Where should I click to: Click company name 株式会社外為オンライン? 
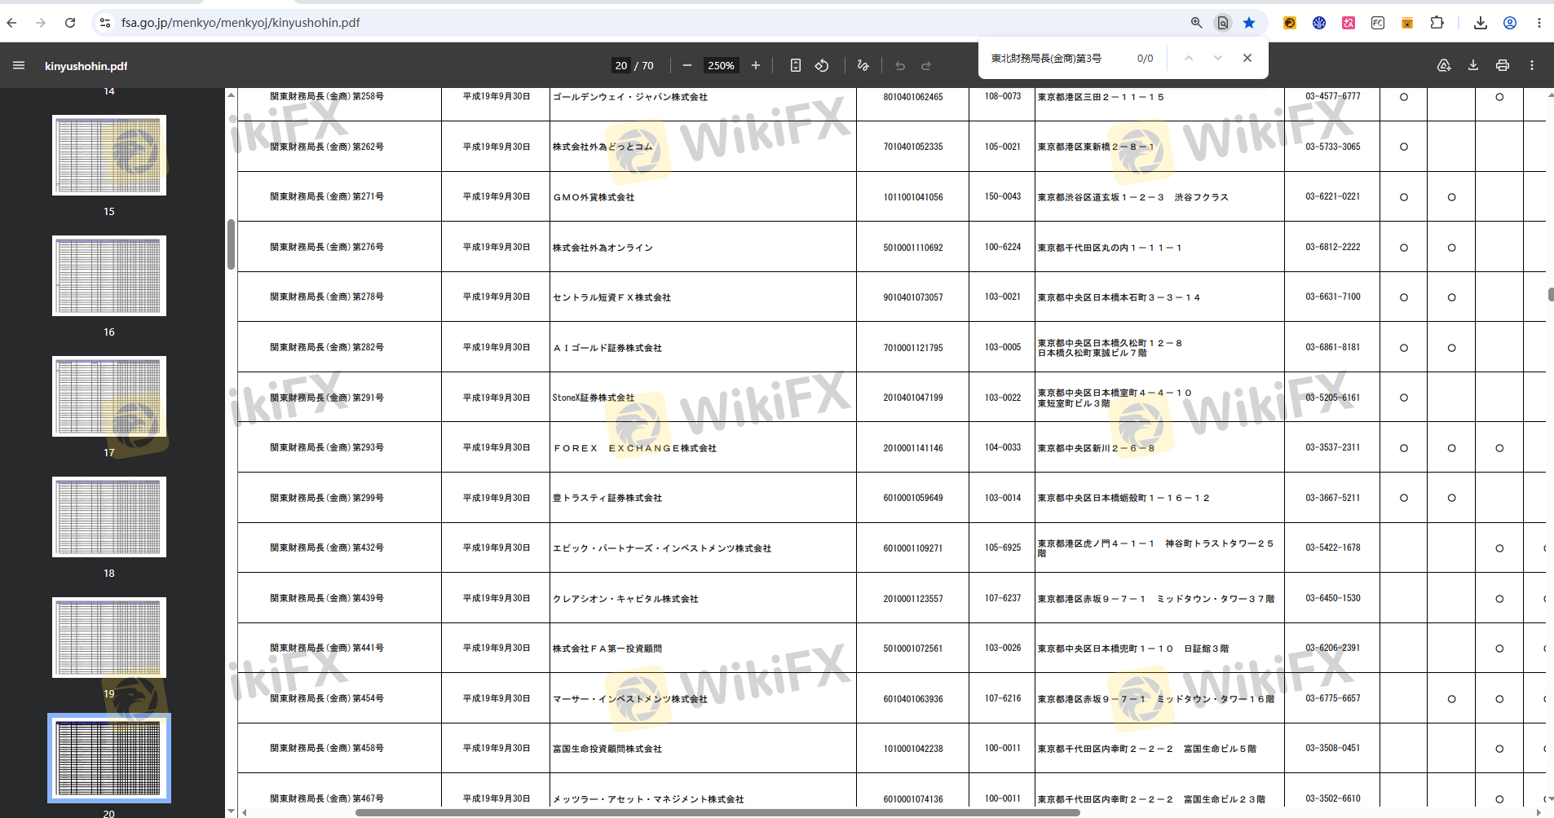tap(603, 248)
